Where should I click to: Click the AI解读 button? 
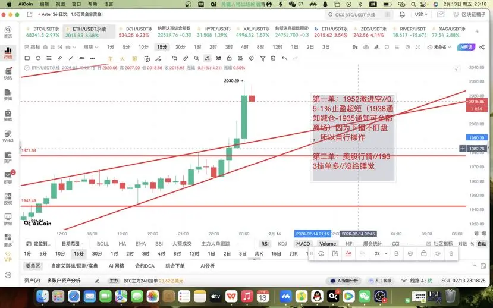(466, 47)
